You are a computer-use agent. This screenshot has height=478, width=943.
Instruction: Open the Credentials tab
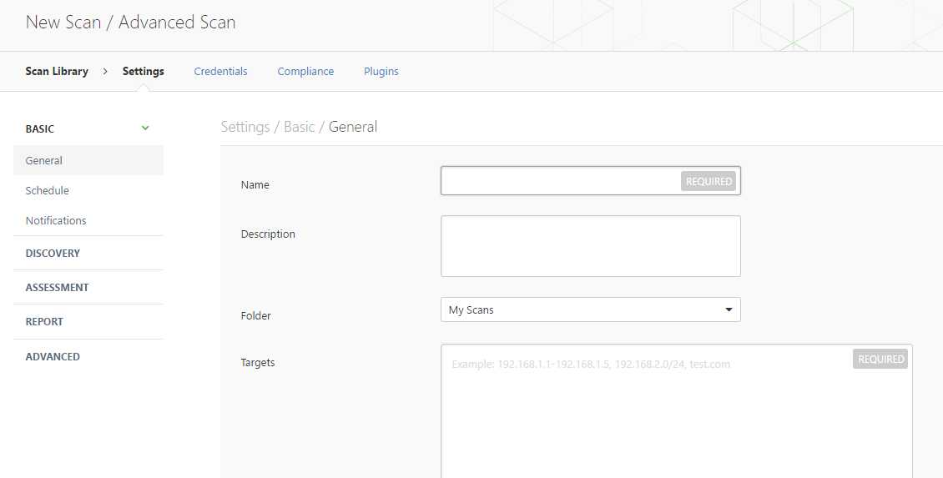click(x=220, y=72)
